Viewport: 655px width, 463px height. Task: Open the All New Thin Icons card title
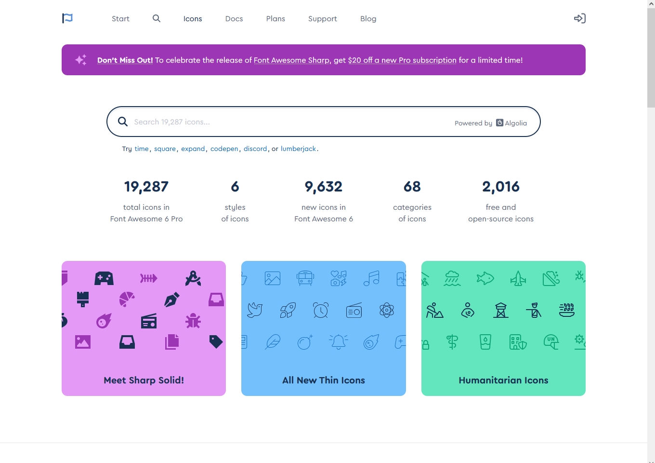pos(324,380)
